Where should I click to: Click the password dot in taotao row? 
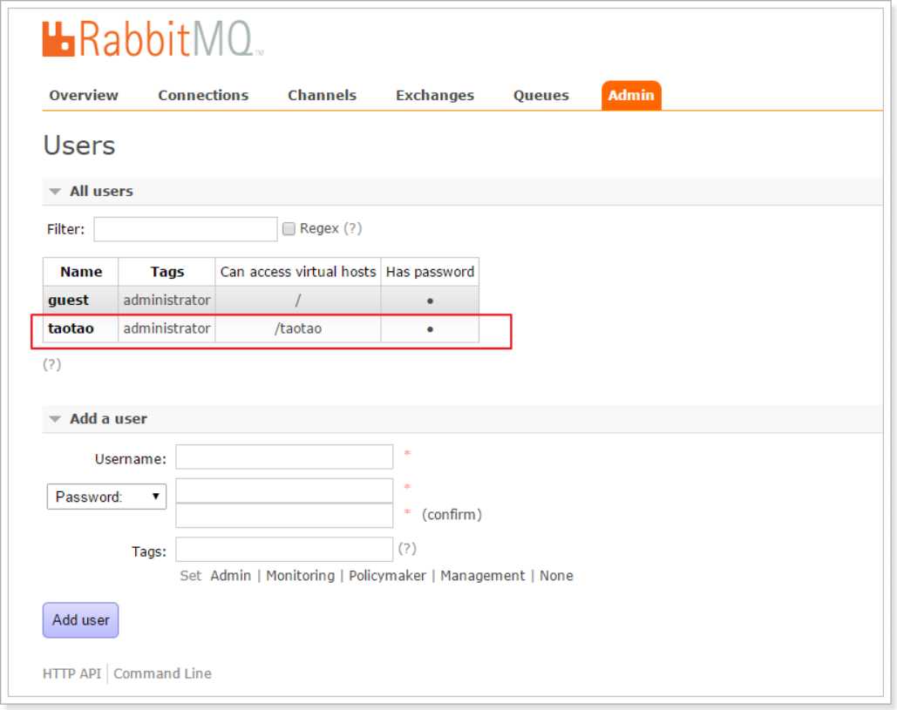[x=431, y=329]
